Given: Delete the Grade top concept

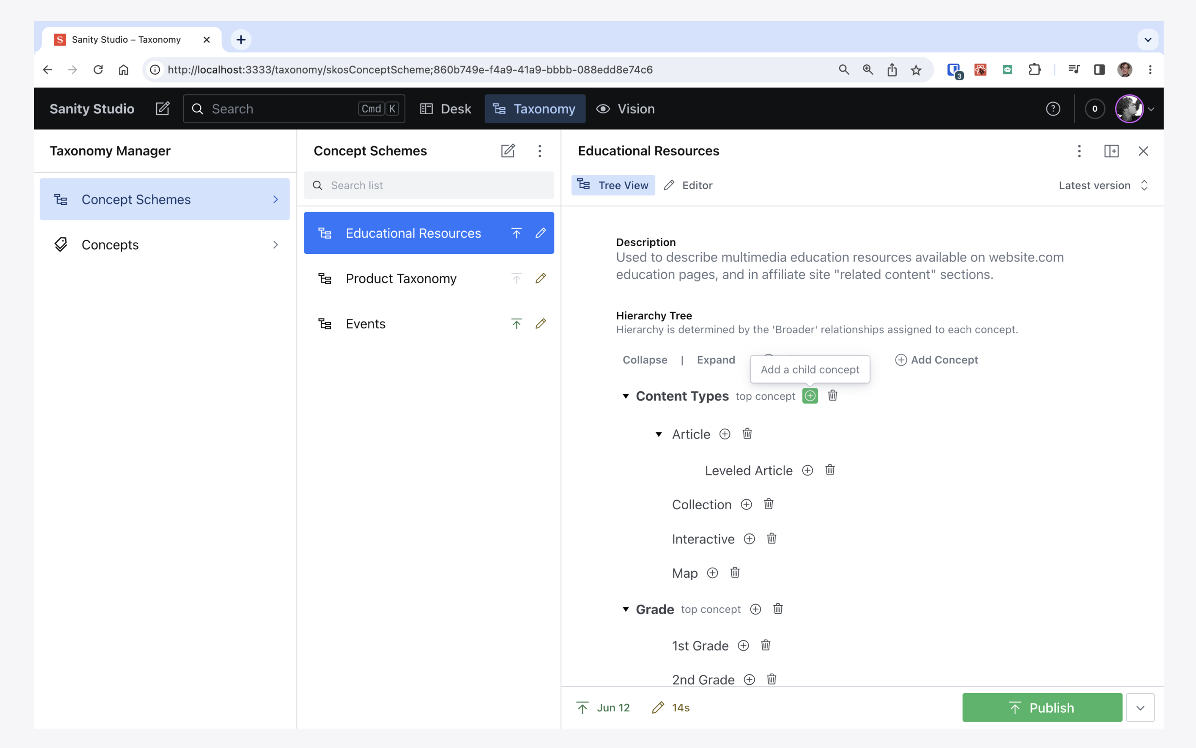Looking at the screenshot, I should point(778,609).
